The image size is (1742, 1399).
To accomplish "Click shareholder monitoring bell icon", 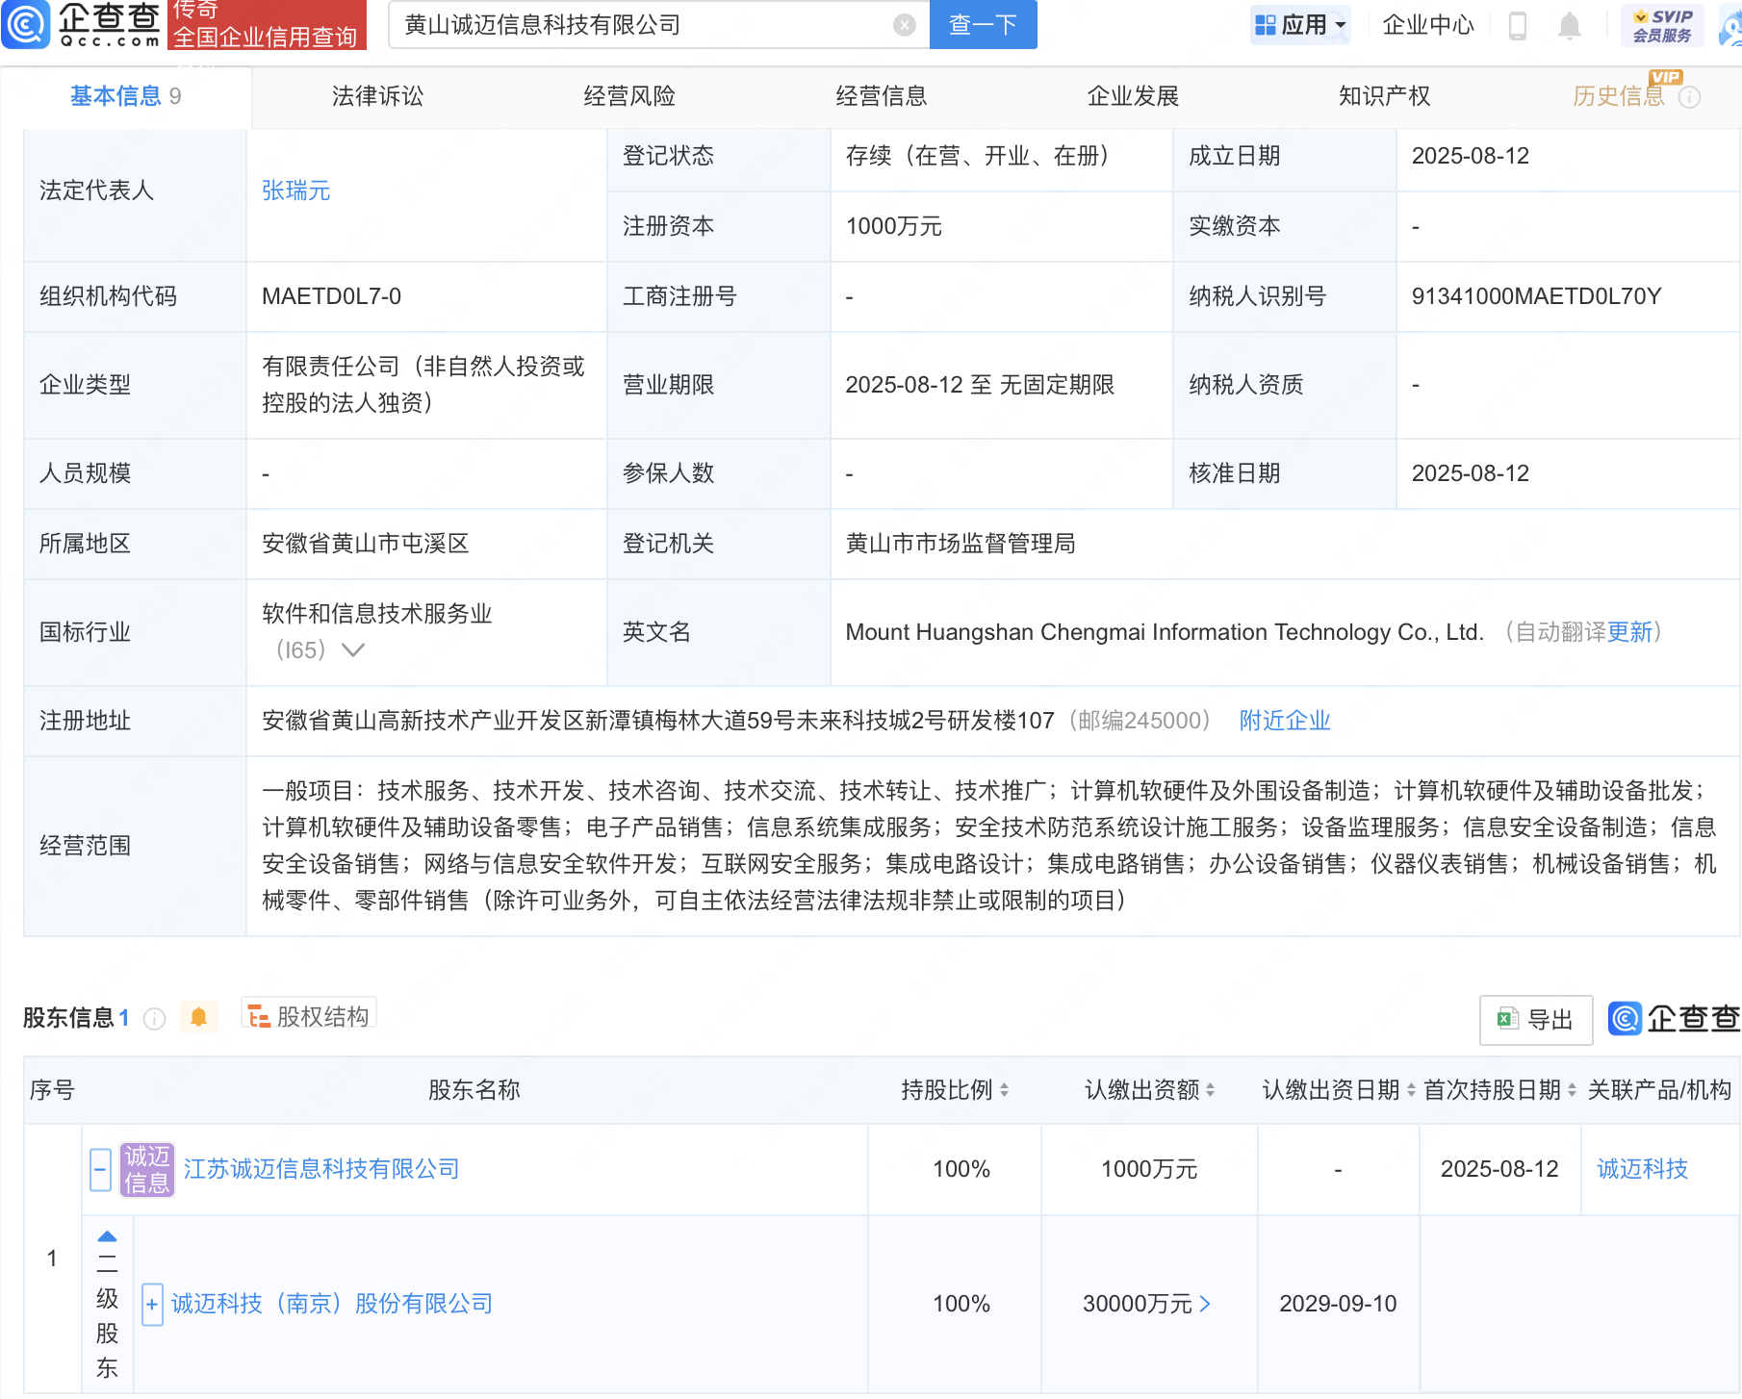I will tap(198, 1017).
